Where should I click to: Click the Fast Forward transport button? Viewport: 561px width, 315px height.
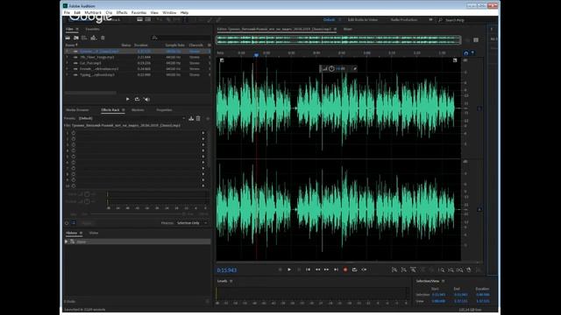(327, 270)
